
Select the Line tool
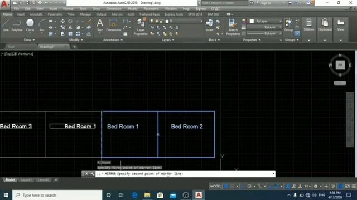click(x=6, y=25)
